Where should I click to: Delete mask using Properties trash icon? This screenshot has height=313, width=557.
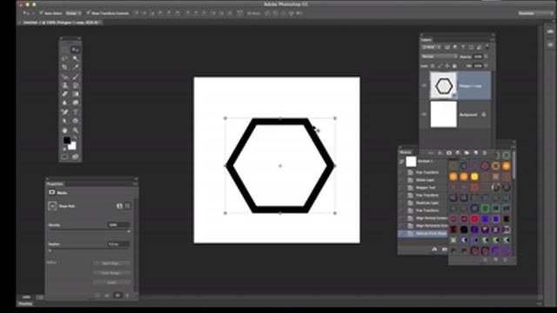128,296
